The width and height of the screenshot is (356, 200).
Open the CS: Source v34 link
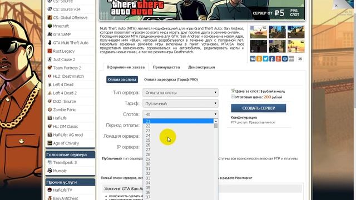67,9
